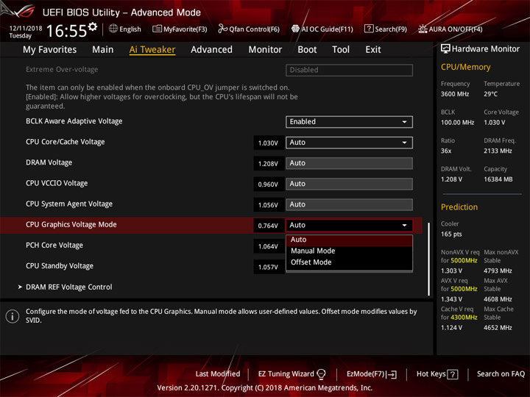The image size is (530, 397).
Task: Click the DRAM Voltage Auto field
Action: (349, 163)
